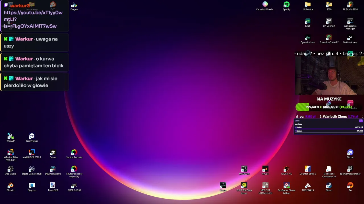Launch TeamViewer from the desktop
364x204 pixels.
32,138
